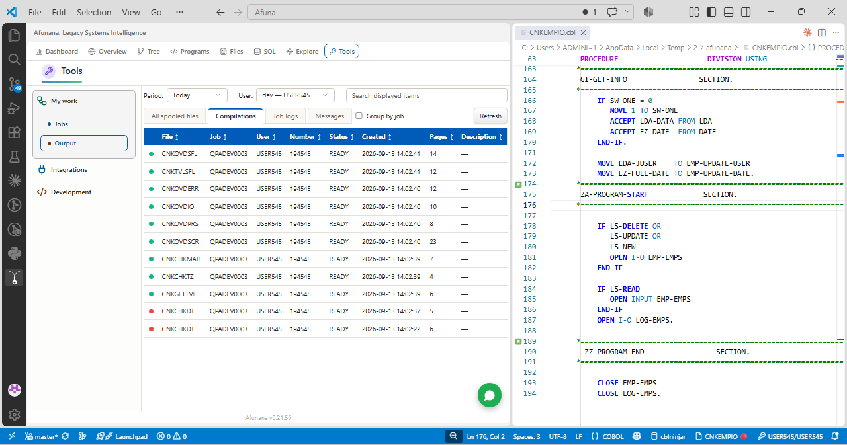Open the Extensions view

[14, 132]
